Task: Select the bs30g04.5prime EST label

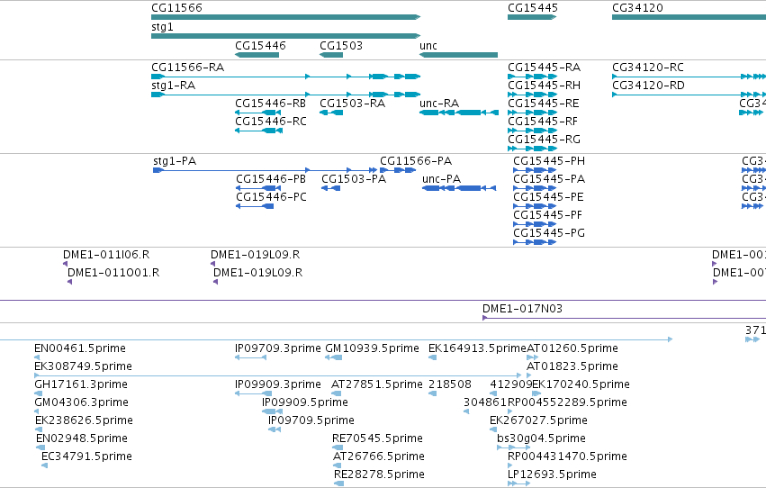Action: [541, 439]
